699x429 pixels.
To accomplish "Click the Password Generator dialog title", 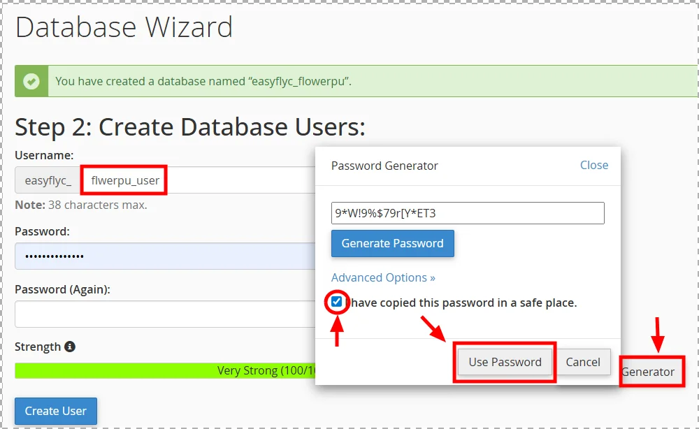I will (x=384, y=165).
